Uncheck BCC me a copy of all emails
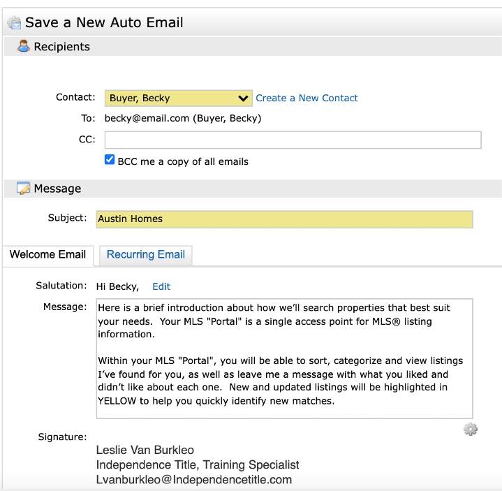The width and height of the screenshot is (502, 491). (110, 160)
